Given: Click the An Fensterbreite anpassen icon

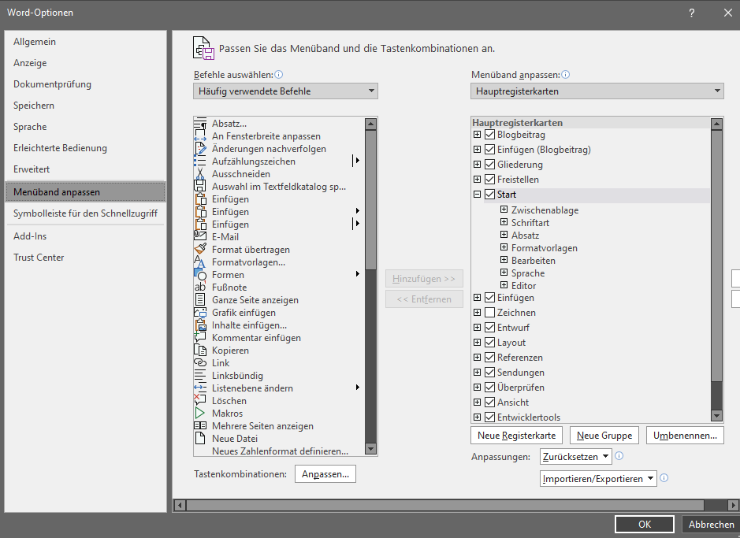Looking at the screenshot, I should pyautogui.click(x=200, y=136).
